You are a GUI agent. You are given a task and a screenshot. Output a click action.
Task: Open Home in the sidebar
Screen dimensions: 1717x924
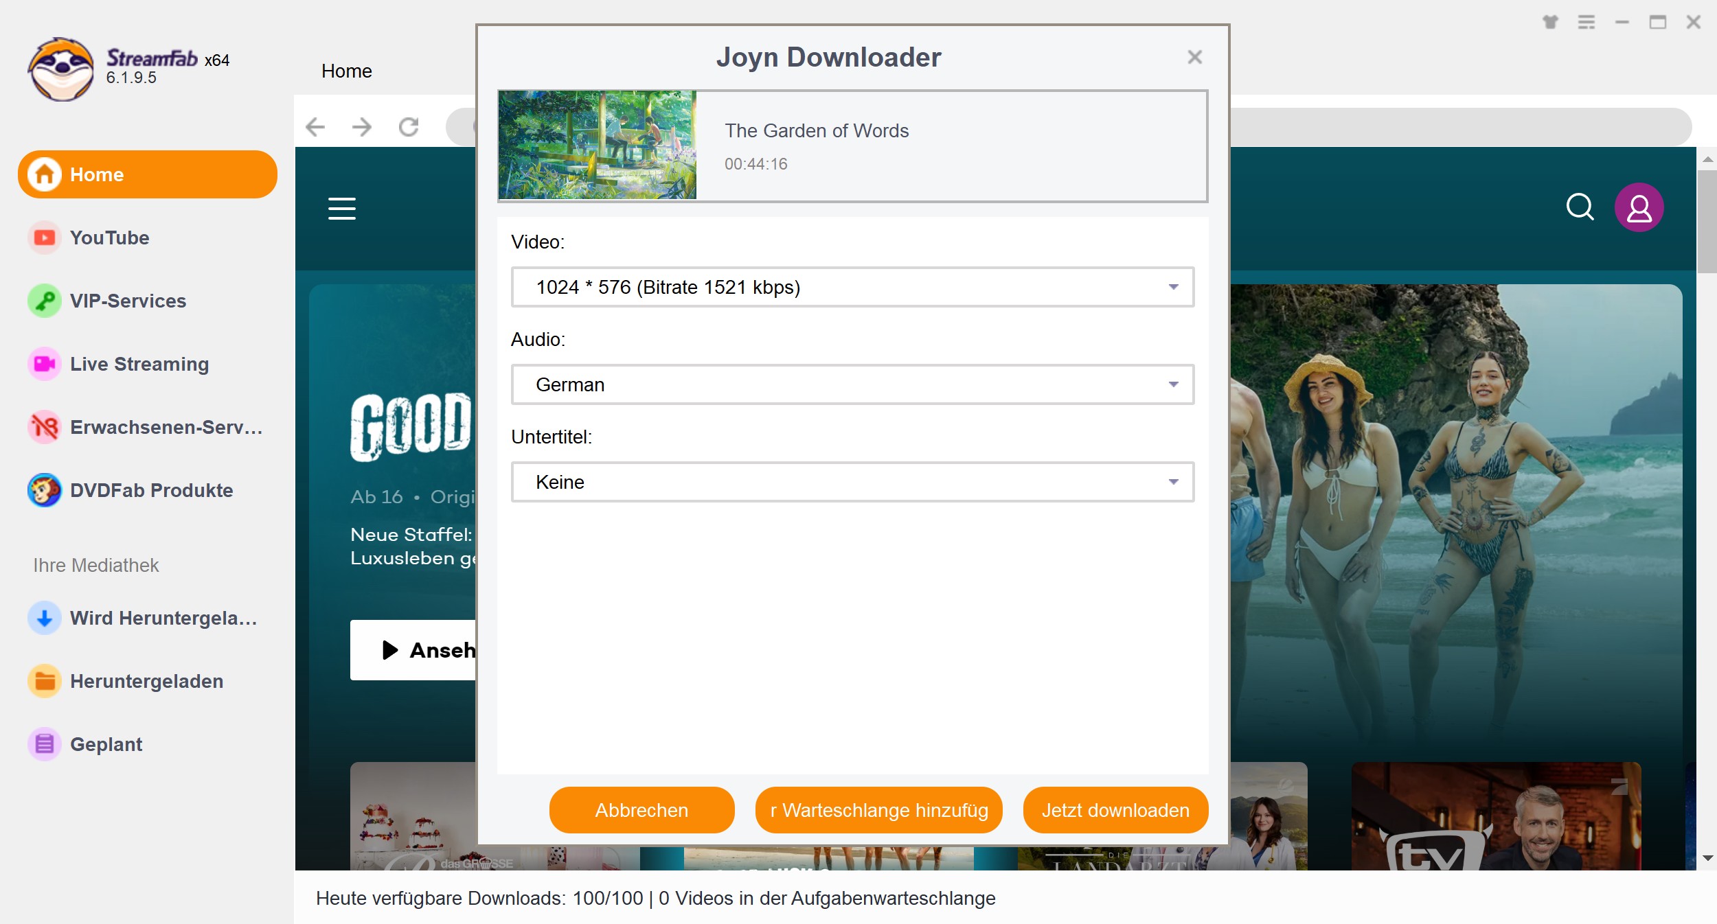[x=147, y=174]
